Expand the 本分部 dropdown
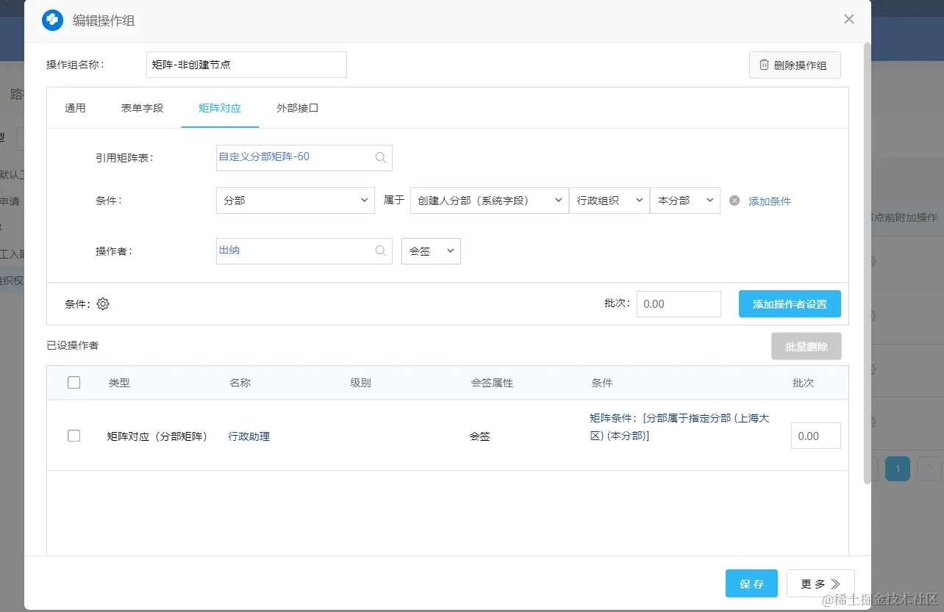 coord(685,201)
